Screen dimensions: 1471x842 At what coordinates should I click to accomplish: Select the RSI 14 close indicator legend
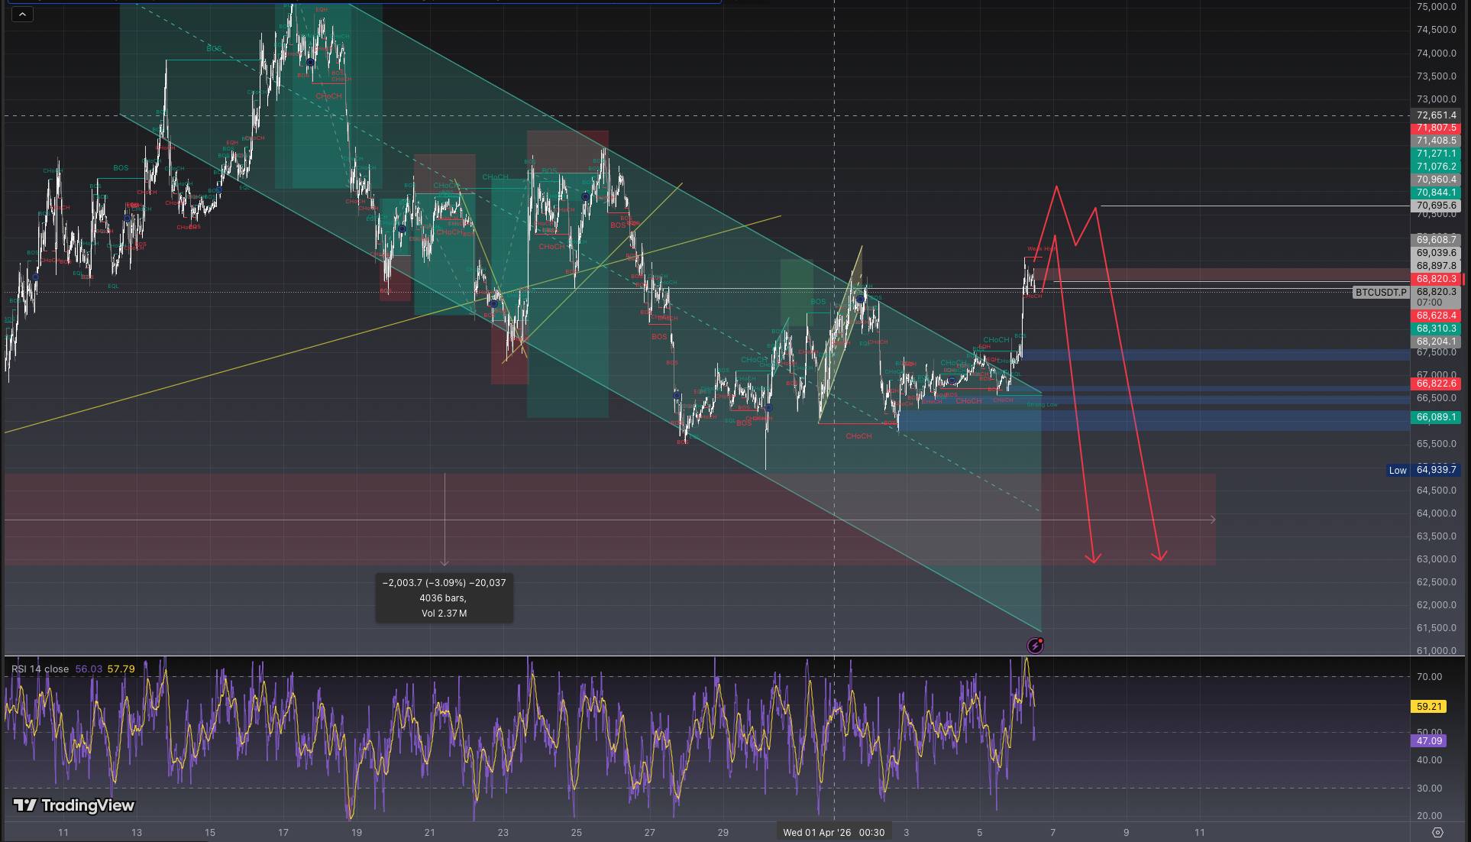pos(40,669)
